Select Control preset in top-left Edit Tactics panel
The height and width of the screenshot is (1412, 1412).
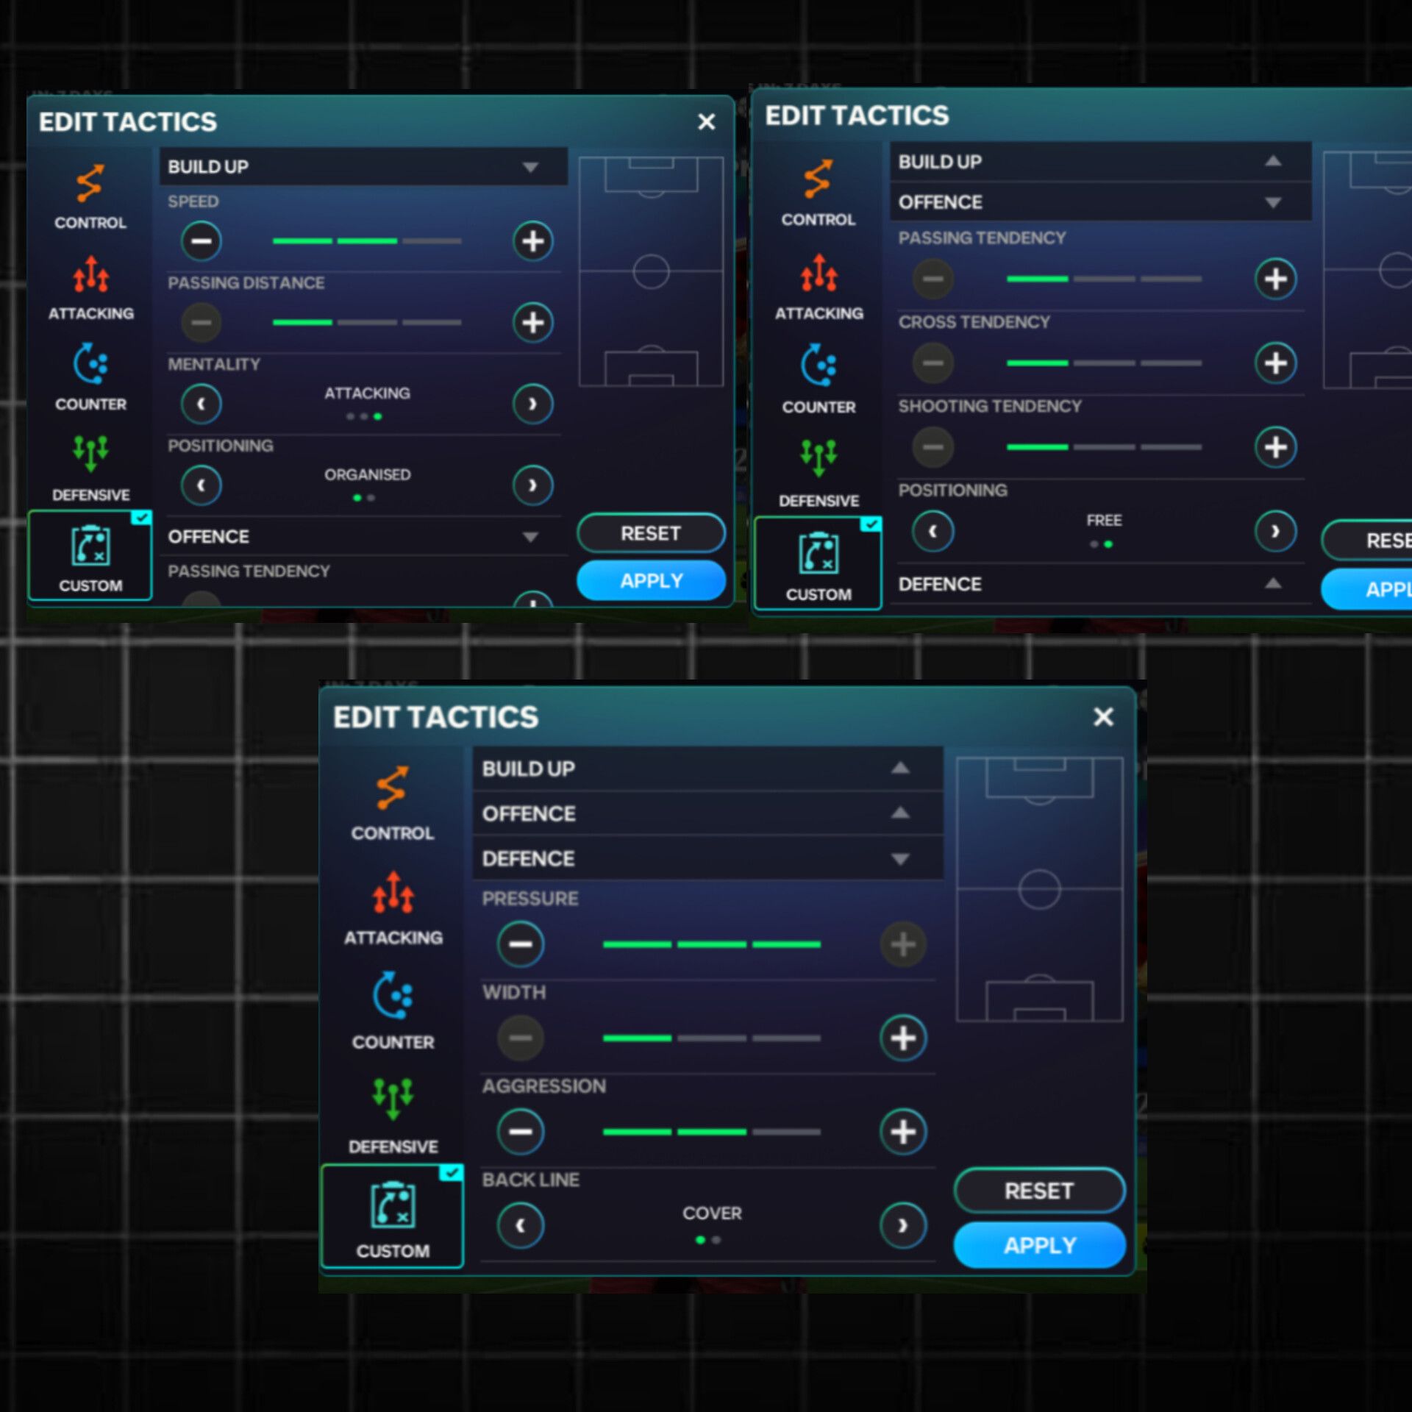[90, 197]
